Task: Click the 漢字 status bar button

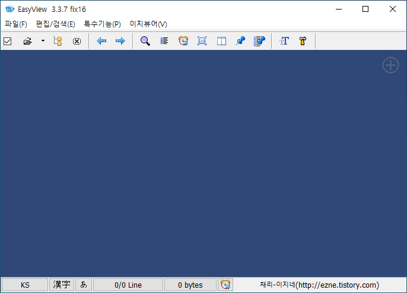Action: (62, 285)
